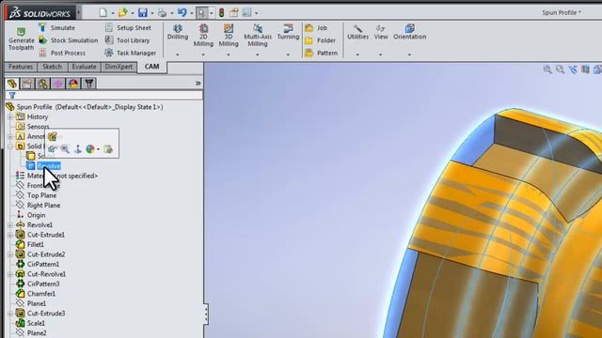The width and height of the screenshot is (602, 338).
Task: Expand the Cut-Extrude2 feature node
Action: (10, 254)
